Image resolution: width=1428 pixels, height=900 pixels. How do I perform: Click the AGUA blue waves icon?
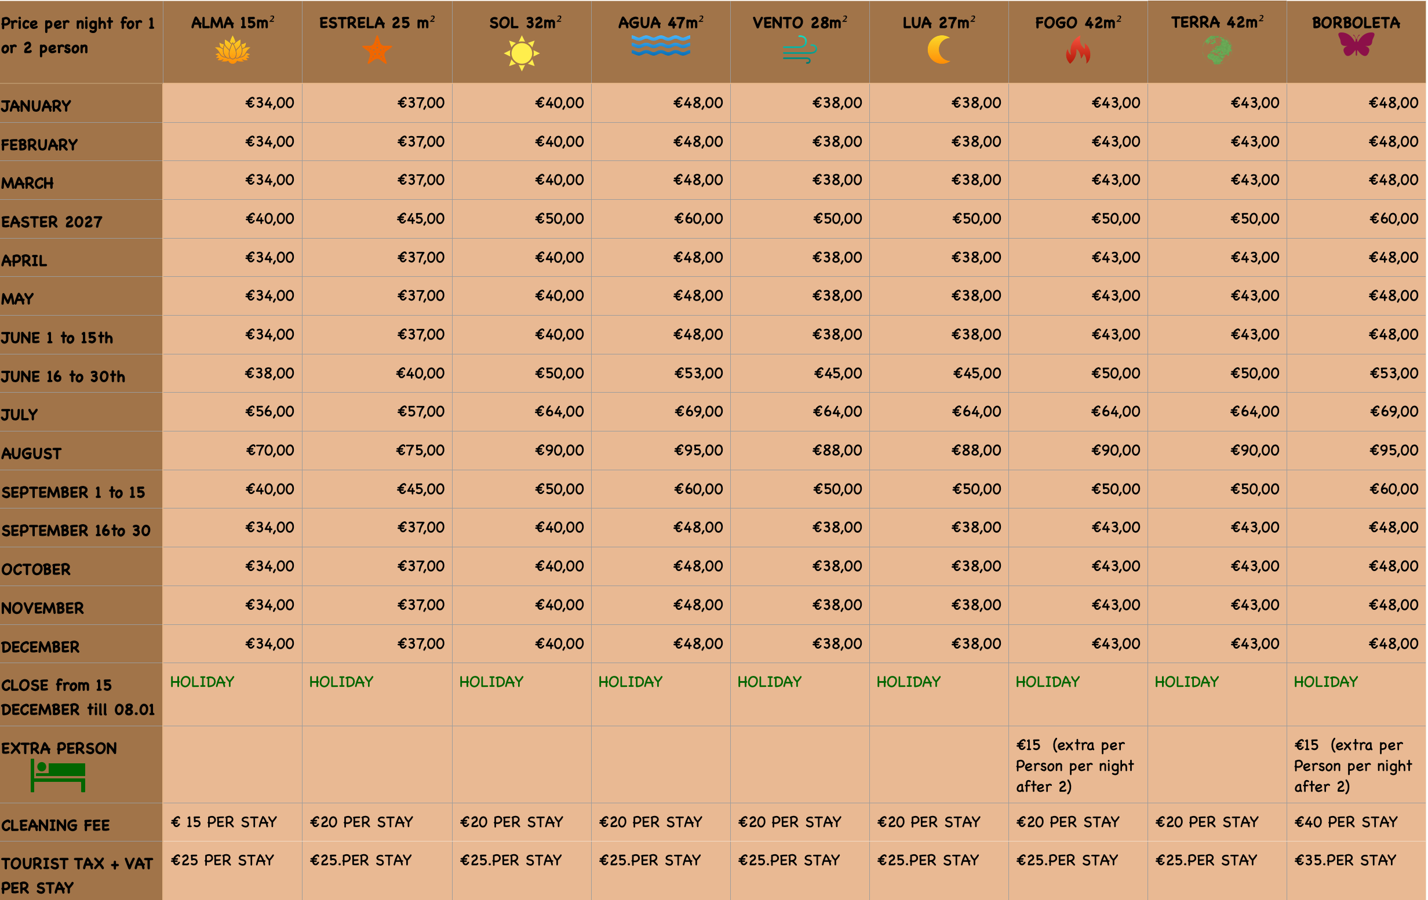(661, 46)
